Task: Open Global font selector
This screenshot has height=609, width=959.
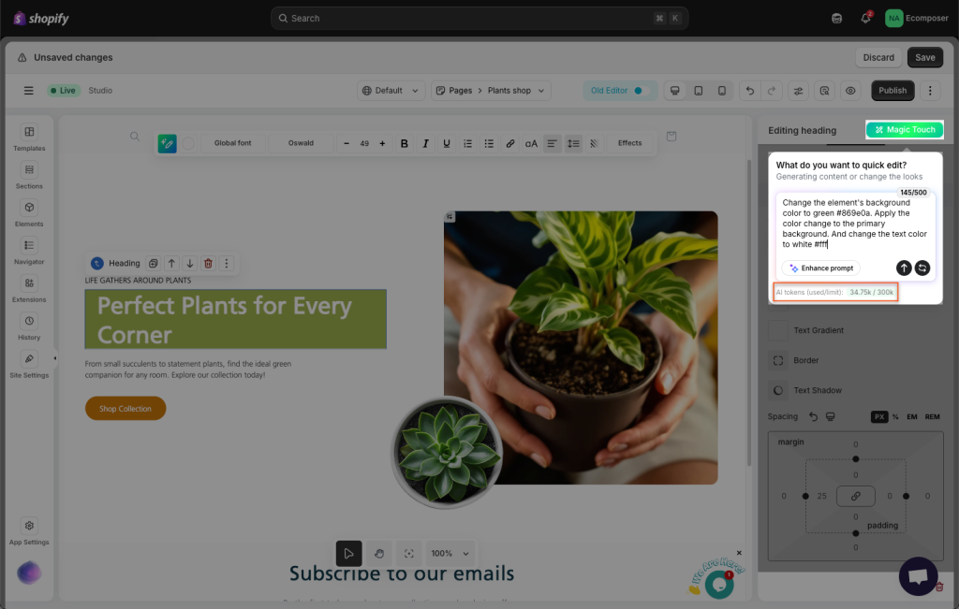Action: point(232,143)
